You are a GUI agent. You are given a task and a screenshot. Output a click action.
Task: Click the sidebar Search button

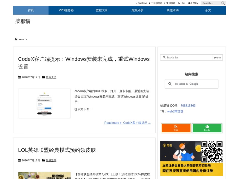coord(217,58)
